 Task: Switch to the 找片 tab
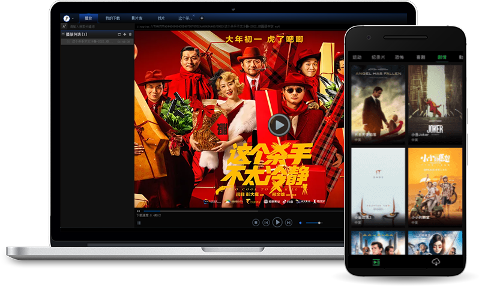point(161,19)
